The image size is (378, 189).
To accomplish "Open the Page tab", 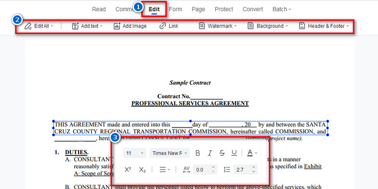I will [198, 9].
